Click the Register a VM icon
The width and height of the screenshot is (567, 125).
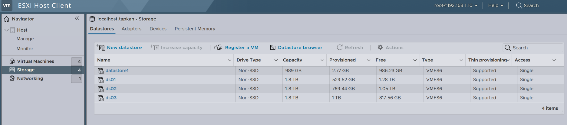pos(218,47)
